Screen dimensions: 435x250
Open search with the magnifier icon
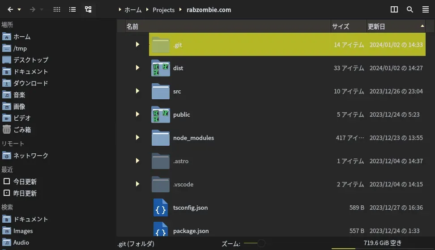click(410, 9)
